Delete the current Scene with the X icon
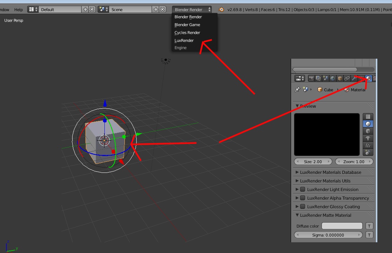Screen dimensions: 392x253 162,10
